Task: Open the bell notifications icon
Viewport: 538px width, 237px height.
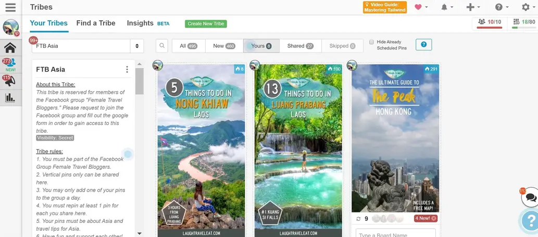Action: click(444, 7)
